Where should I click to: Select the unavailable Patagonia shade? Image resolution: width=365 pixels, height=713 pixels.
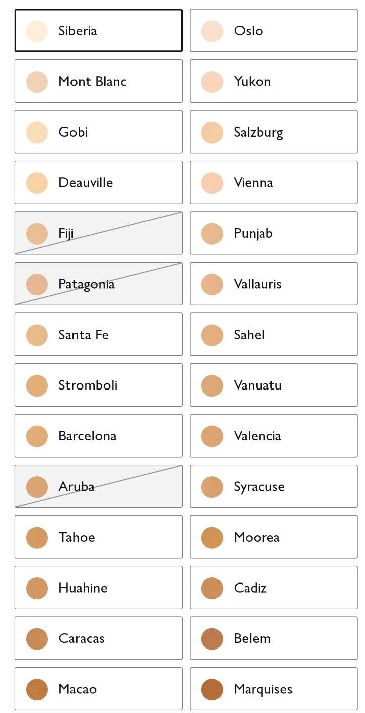(98, 284)
